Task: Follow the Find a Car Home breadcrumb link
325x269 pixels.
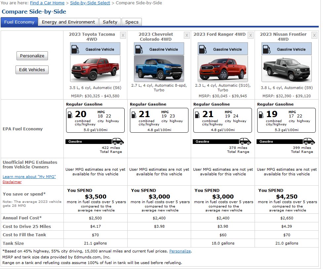Action: [47, 3]
